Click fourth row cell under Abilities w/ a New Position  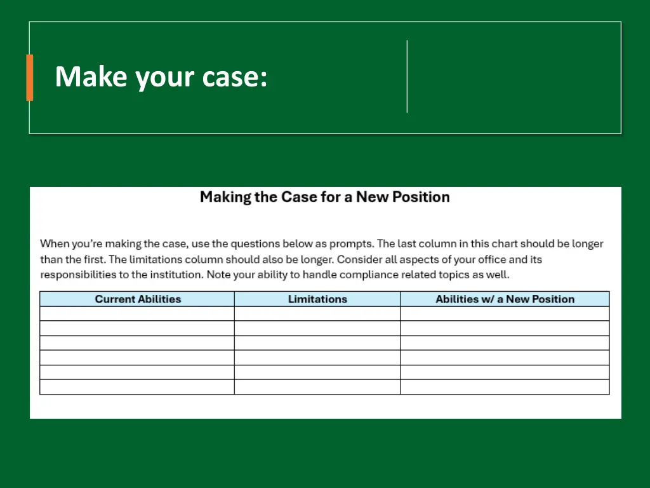click(x=505, y=358)
